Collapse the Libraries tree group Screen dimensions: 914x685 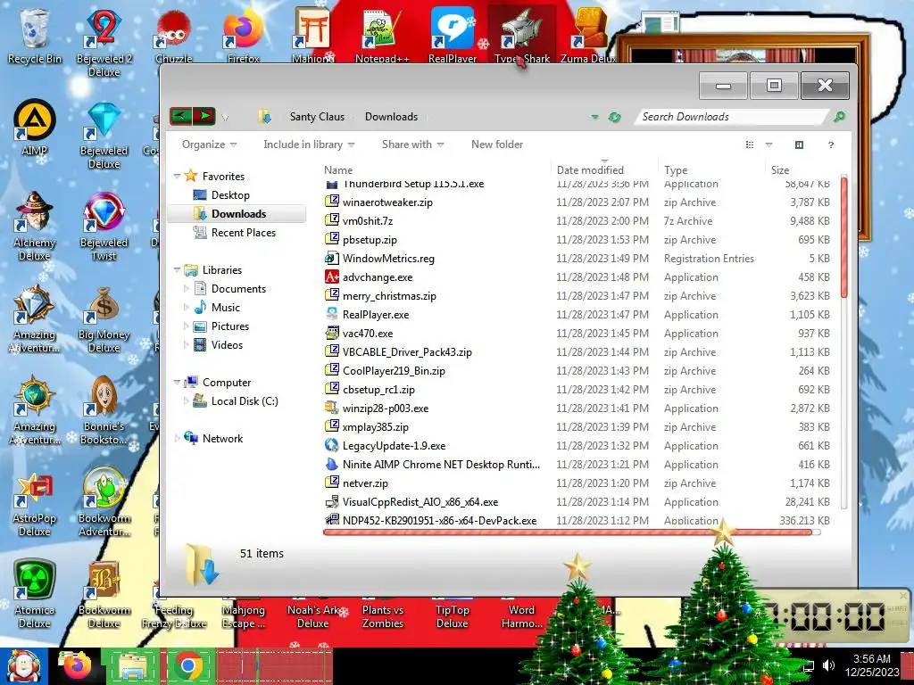pyautogui.click(x=177, y=269)
